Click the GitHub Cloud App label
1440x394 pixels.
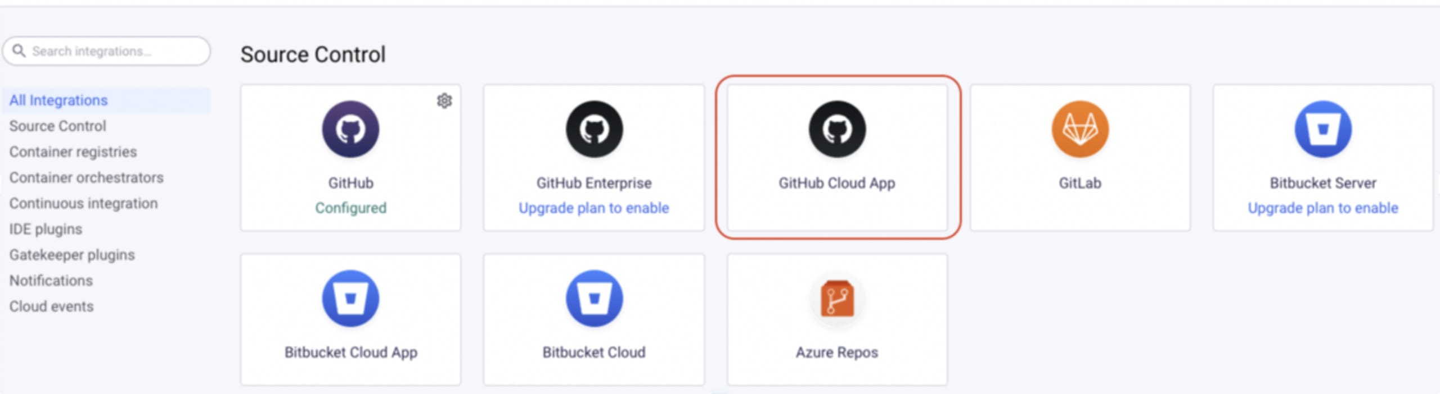837,184
